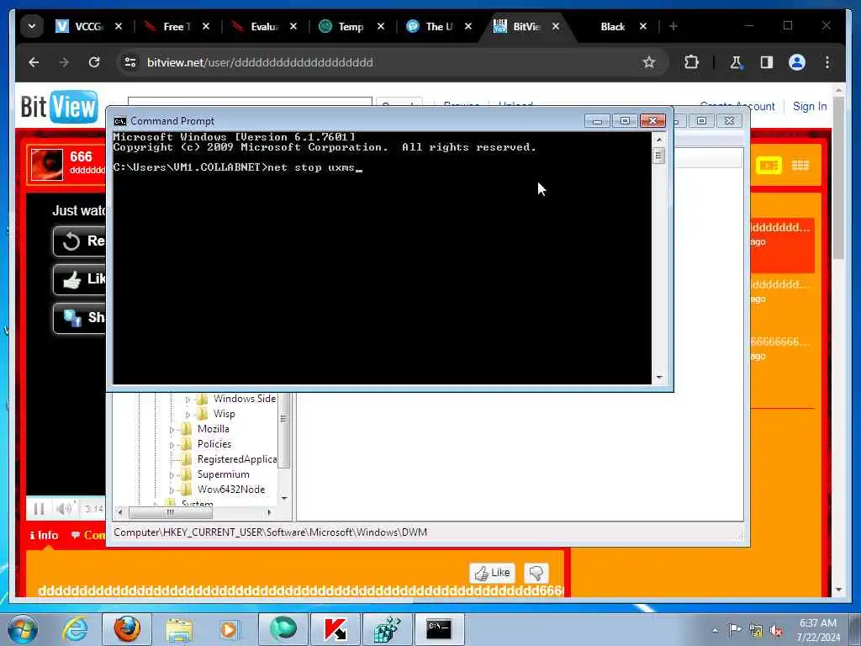861x646 pixels.
Task: Toggle the browser side panel icon
Action: click(x=767, y=62)
